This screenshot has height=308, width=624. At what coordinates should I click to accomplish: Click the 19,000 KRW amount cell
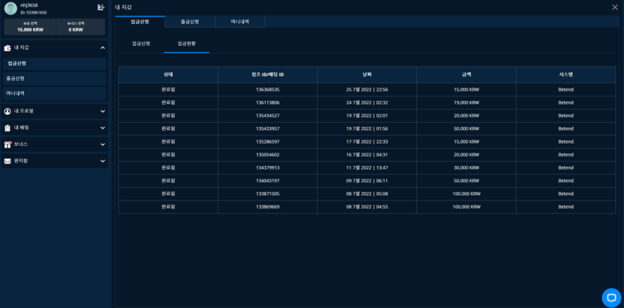pos(466,102)
